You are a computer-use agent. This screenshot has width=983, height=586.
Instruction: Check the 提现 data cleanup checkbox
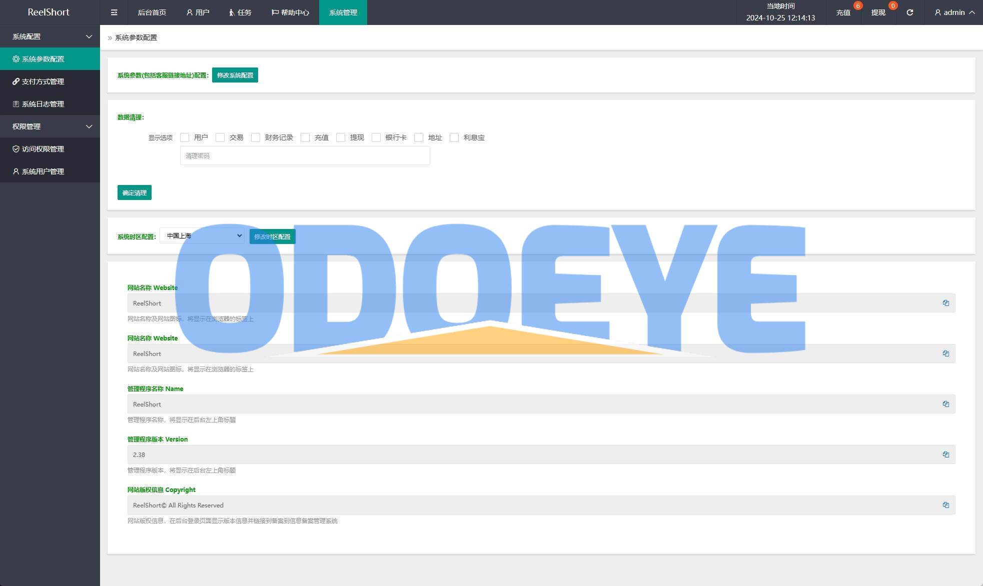[341, 137]
